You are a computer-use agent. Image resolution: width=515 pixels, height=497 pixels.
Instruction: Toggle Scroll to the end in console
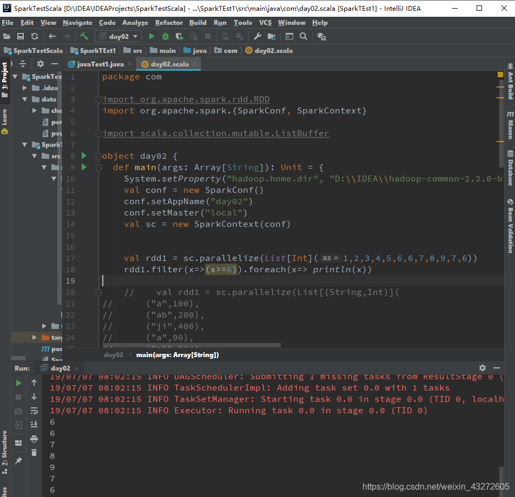tap(34, 425)
